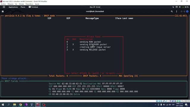The image size is (190, 107).
Task: Click the Xid 643C9869 value
Action: point(95,89)
